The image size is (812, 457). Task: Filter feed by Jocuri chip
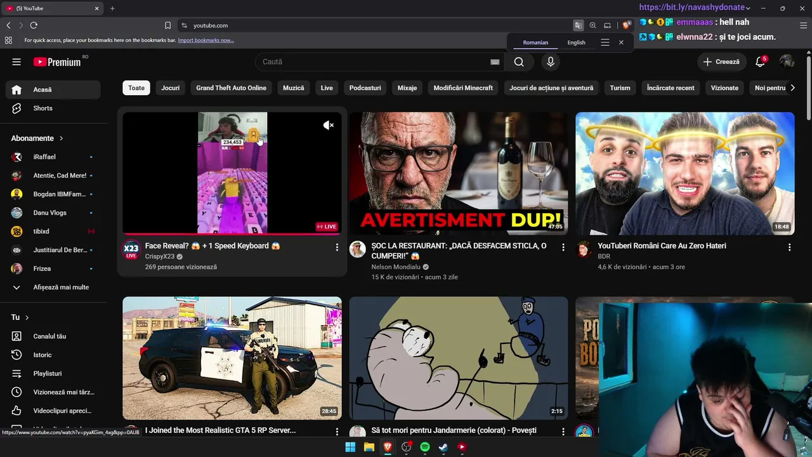pyautogui.click(x=170, y=88)
